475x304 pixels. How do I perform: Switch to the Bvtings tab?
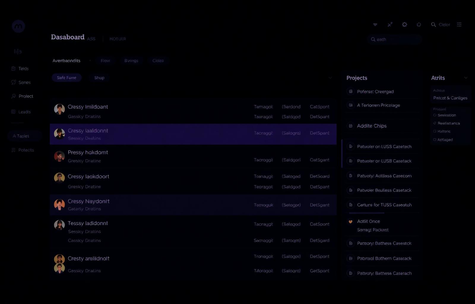(131, 61)
